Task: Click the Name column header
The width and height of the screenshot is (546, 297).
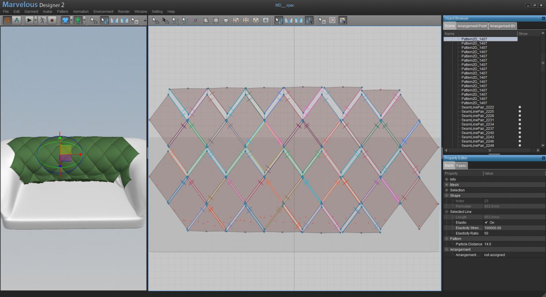Action: coord(480,33)
